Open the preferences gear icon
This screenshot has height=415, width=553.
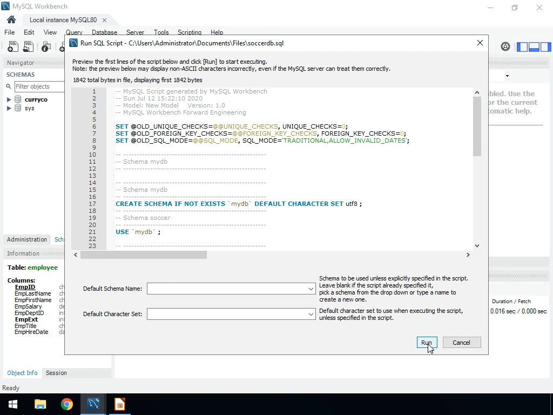505,46
